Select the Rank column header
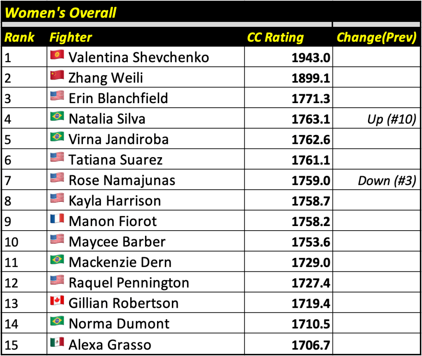This screenshot has height=356, width=422. click(19, 38)
